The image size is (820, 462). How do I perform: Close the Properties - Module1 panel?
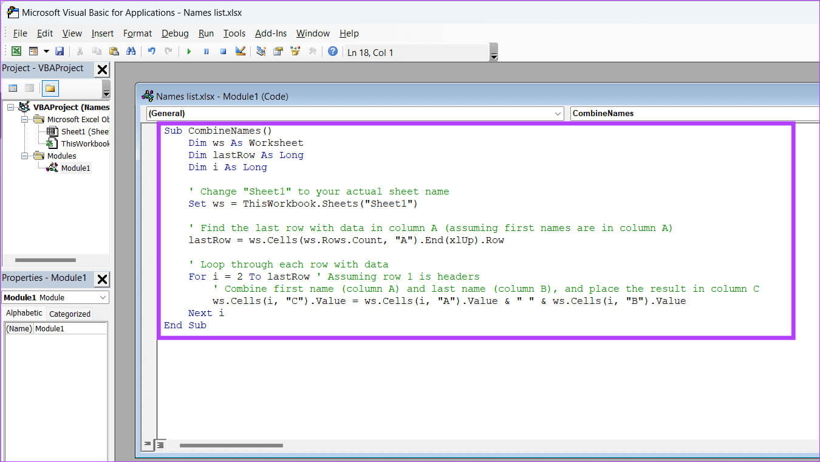[102, 278]
